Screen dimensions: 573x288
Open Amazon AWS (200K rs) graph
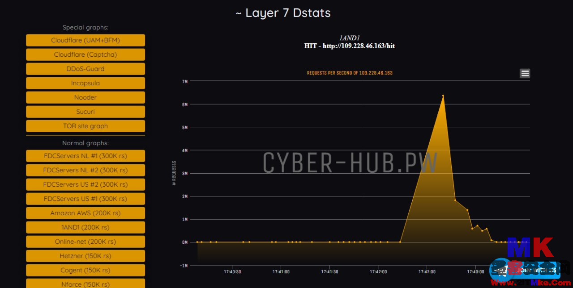(x=86, y=213)
